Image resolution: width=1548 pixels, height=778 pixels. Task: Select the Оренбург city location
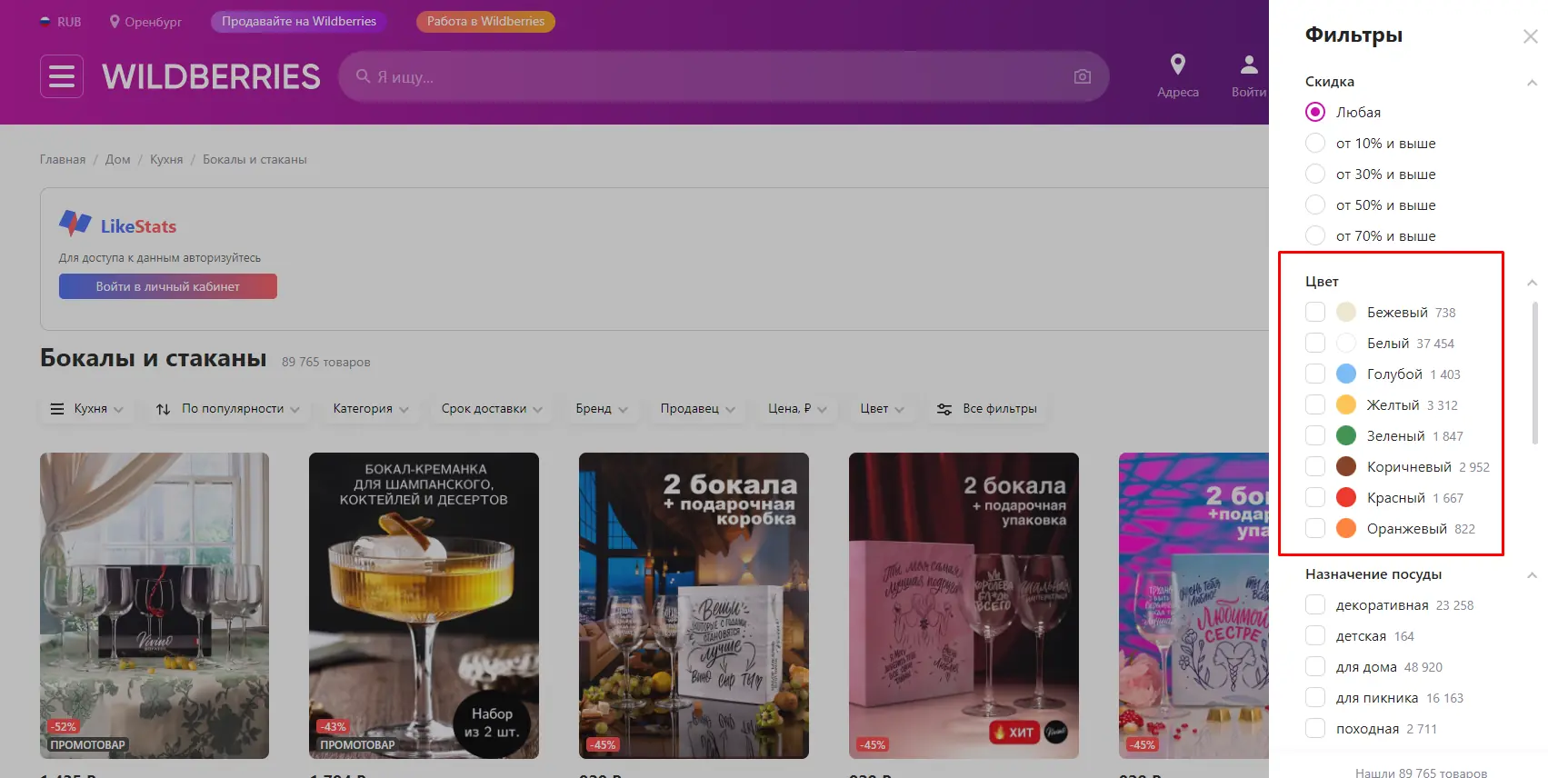[145, 22]
